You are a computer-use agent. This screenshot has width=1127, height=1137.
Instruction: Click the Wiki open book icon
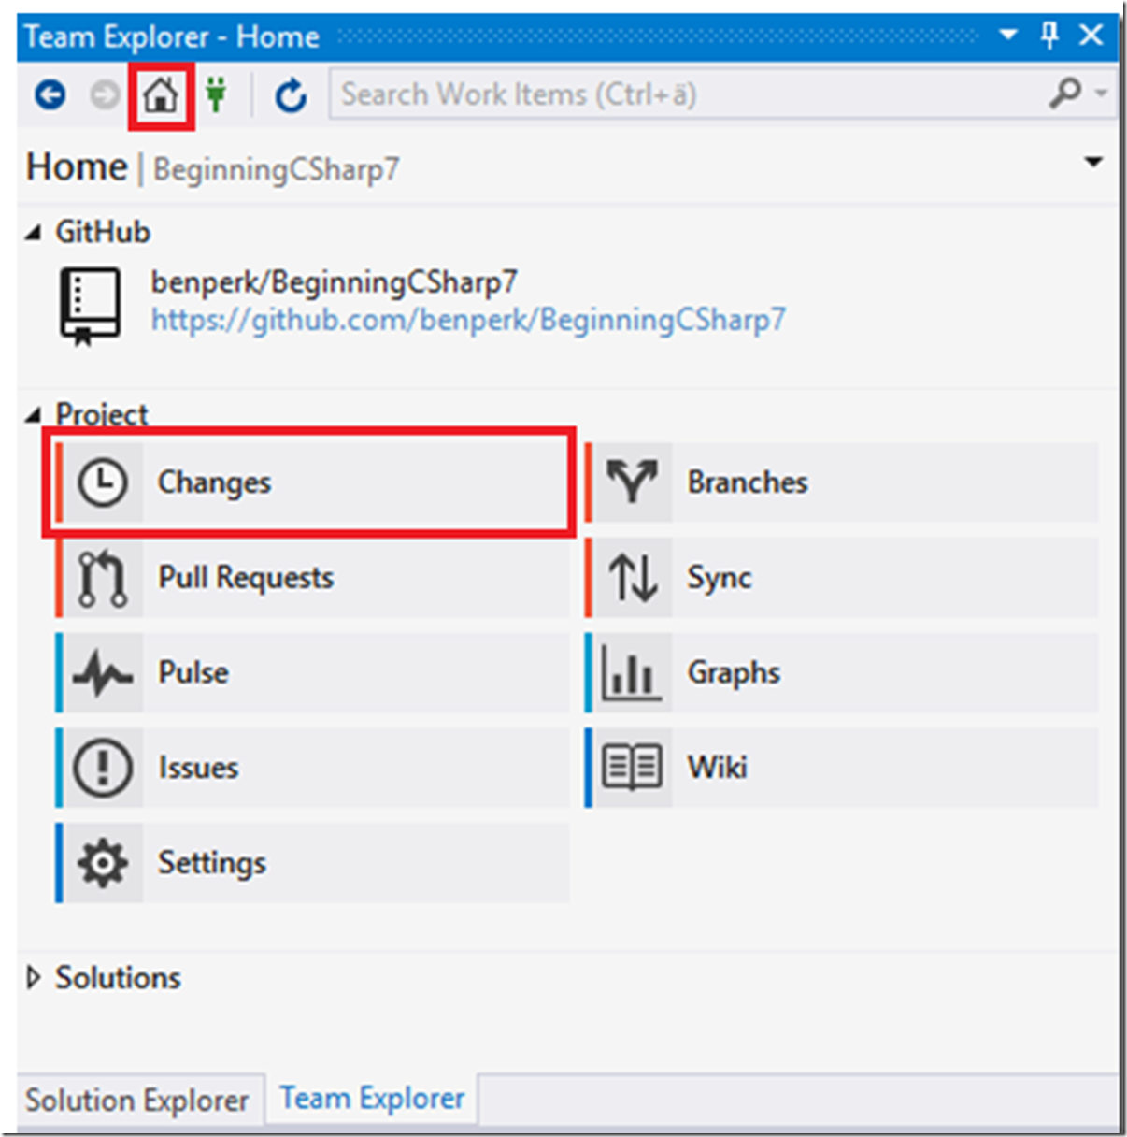pyautogui.click(x=633, y=769)
